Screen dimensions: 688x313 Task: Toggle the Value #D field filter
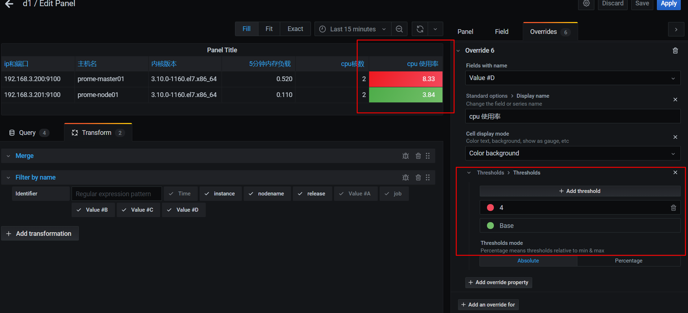click(x=184, y=210)
